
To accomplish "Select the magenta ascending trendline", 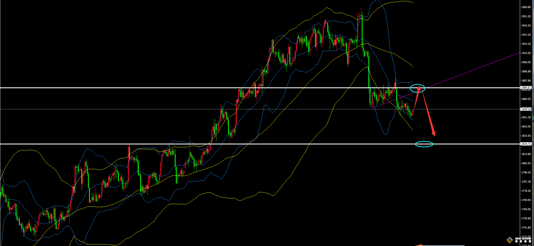I will coord(473,70).
